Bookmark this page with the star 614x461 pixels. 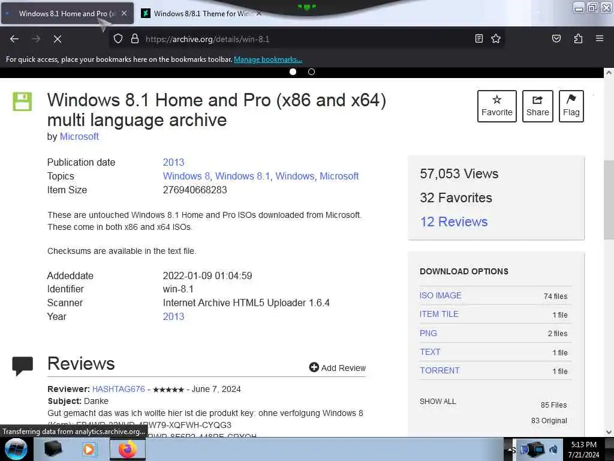pos(496,38)
